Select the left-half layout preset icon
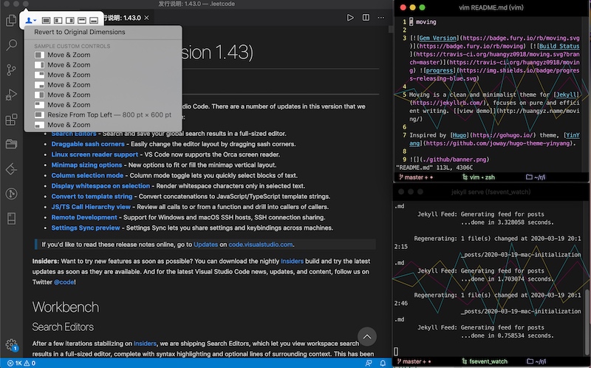 point(58,20)
